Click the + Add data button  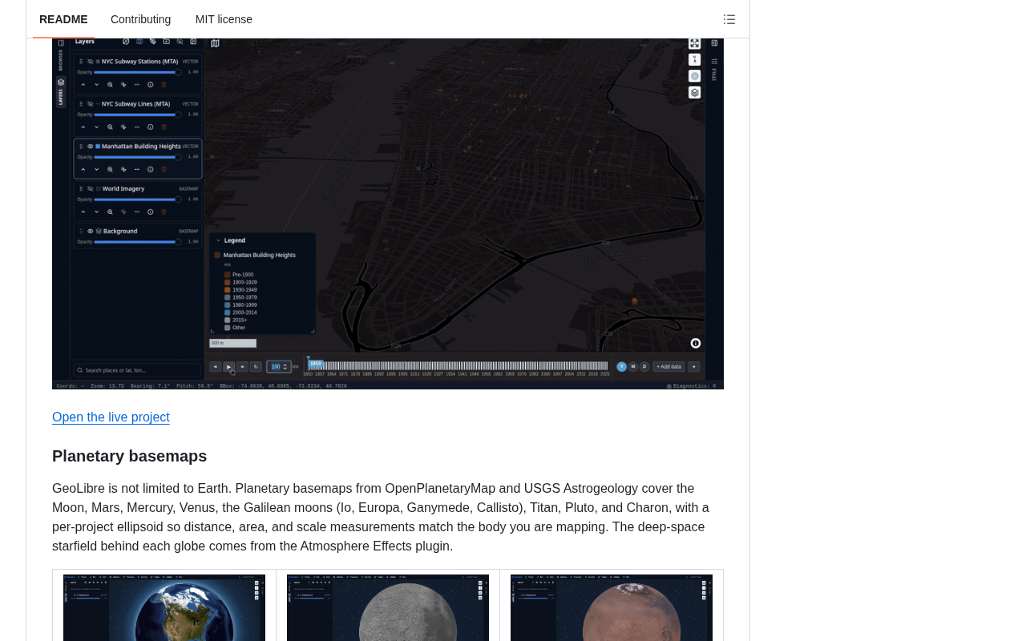coord(669,366)
